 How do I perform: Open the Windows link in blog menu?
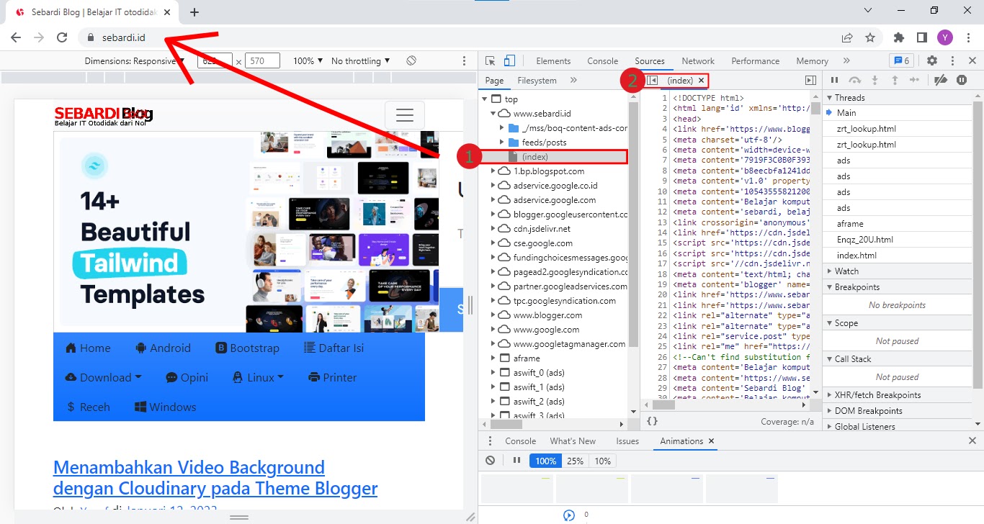point(165,407)
